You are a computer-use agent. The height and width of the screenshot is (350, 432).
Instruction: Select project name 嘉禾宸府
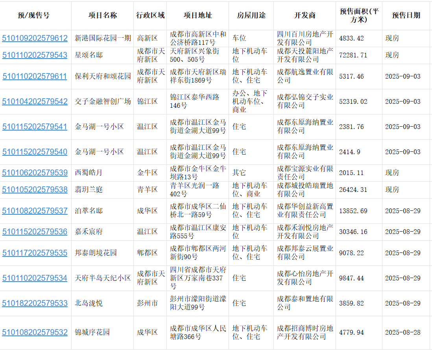coord(89,232)
